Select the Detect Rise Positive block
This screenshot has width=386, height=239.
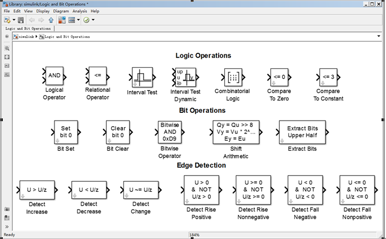pyautogui.click(x=201, y=190)
